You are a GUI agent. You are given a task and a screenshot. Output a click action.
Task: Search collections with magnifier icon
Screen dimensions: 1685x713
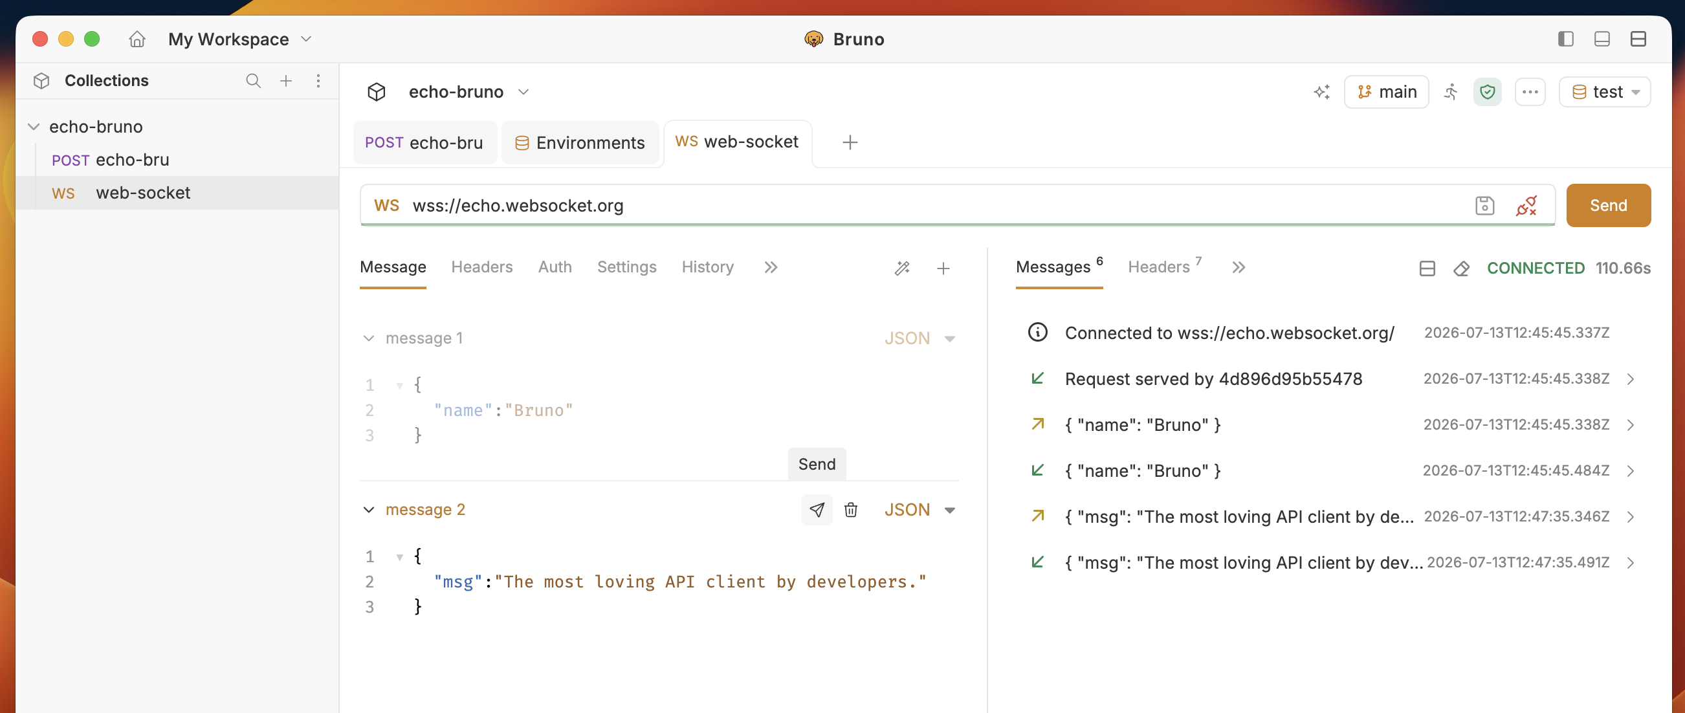[253, 80]
